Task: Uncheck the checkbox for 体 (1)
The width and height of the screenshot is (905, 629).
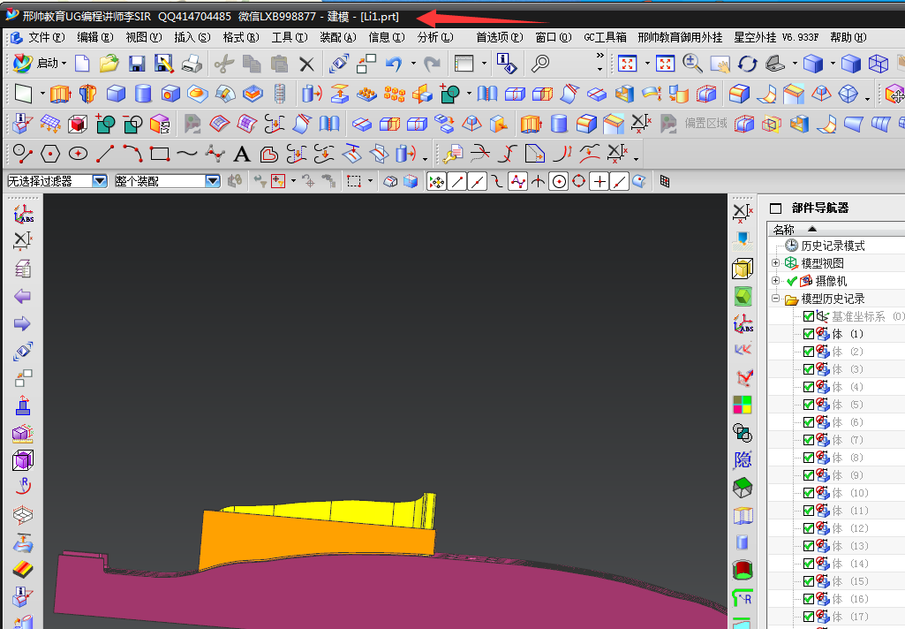Action: (809, 334)
